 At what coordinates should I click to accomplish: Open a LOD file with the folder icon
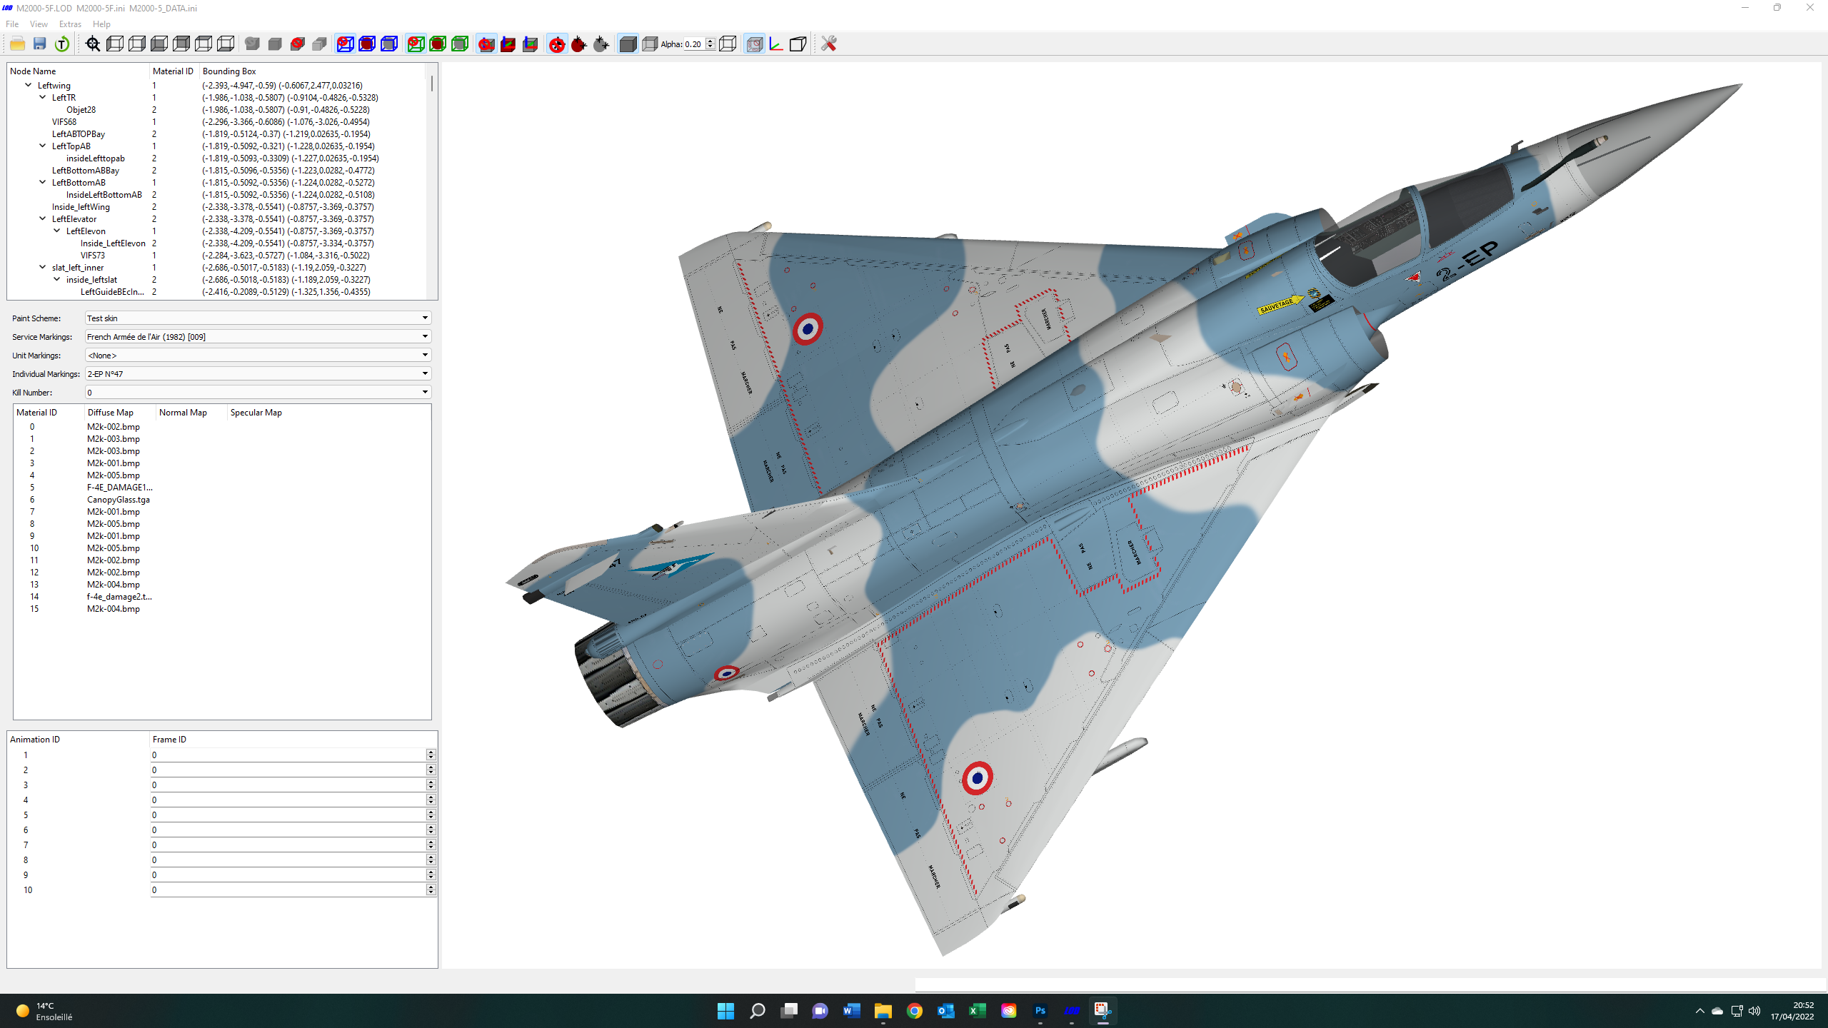[17, 44]
